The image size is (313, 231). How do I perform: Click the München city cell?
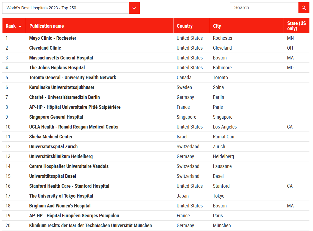[x=222, y=226]
